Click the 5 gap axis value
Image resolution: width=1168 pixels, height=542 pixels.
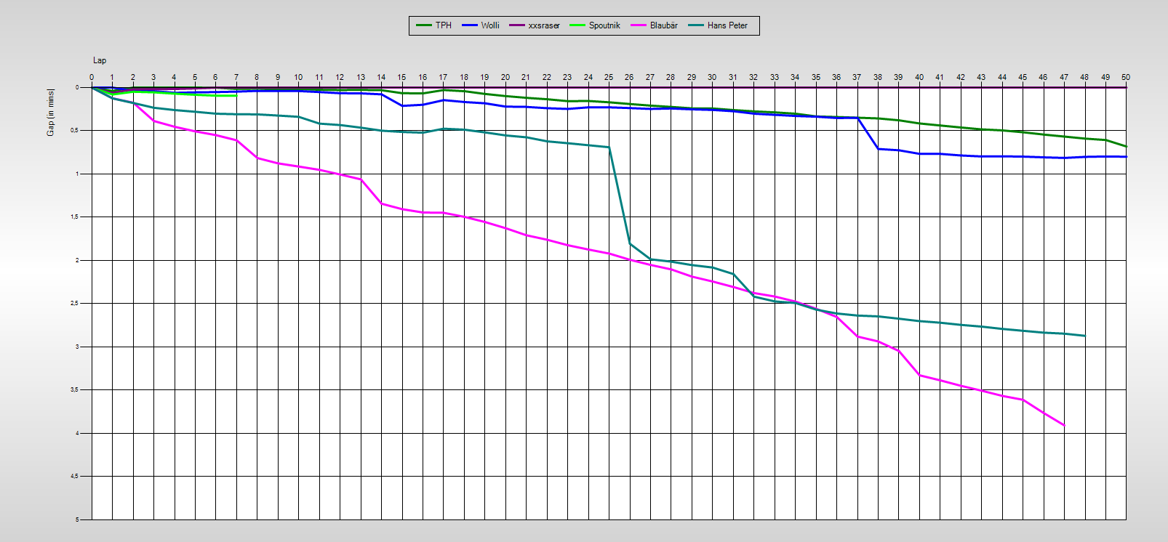click(x=76, y=519)
